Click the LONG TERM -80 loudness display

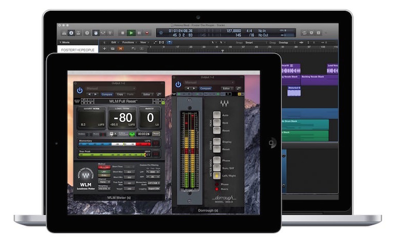(x=122, y=118)
